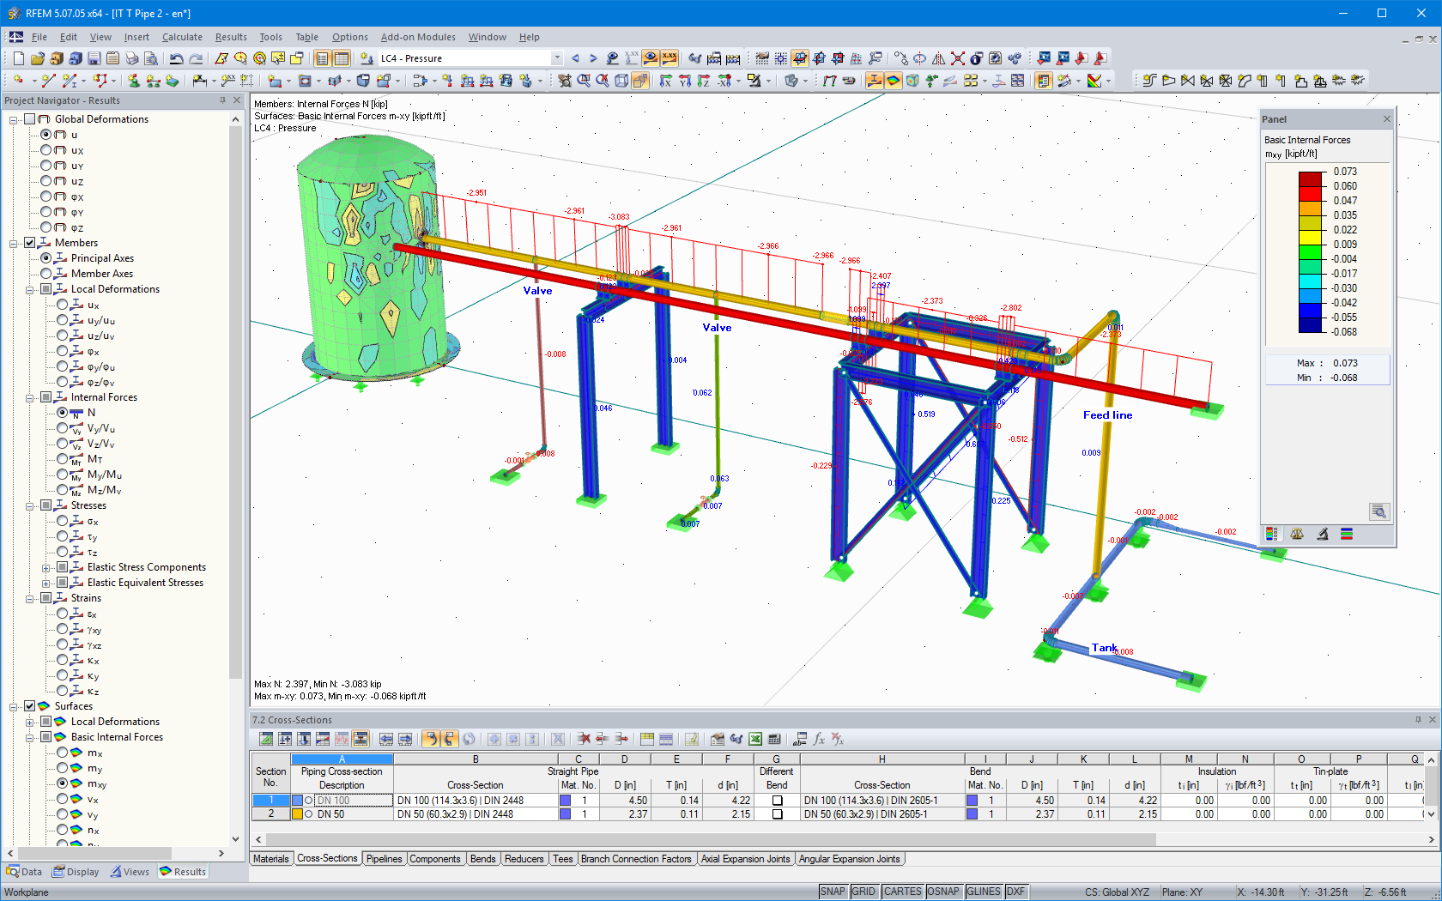Expand the Elastic Stress Components node

(47, 566)
